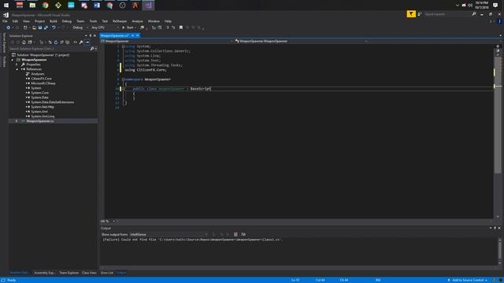
Task: Open the Windows Start menu
Action: pos(6,6)
